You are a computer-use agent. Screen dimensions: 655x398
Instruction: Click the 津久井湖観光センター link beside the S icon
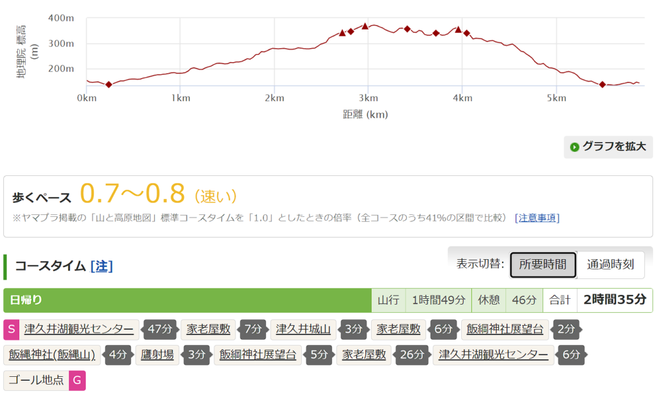[79, 330]
